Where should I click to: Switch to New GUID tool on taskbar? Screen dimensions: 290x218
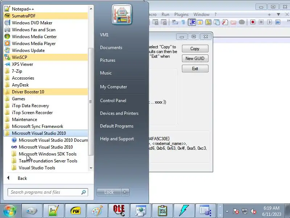tap(162, 211)
